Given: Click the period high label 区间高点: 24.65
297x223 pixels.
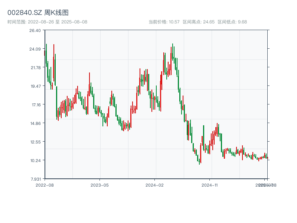Looking at the screenshot, I should click(199, 22).
